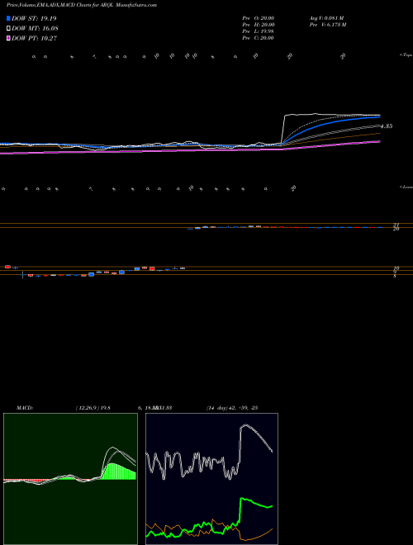Image resolution: width=413 pixels, height=545 pixels.
Task: Select the 'DOW PT: 10.27' label
Action: (34, 38)
